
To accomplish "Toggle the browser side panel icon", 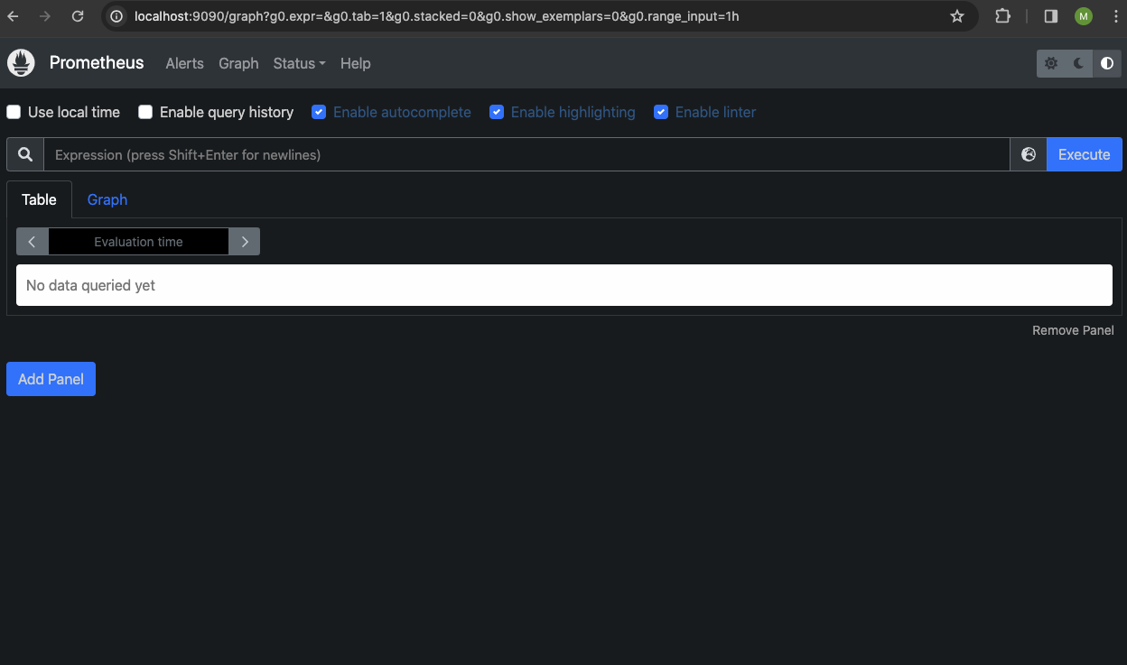I will click(x=1051, y=16).
